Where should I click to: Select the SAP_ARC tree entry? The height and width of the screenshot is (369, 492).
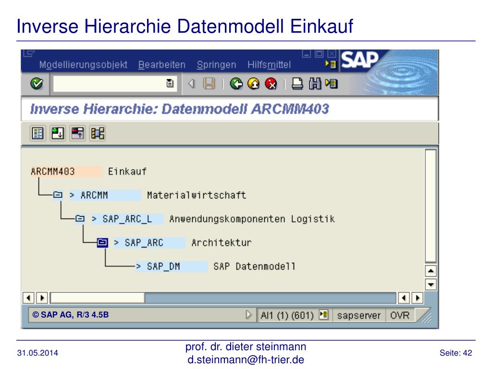tap(150, 243)
